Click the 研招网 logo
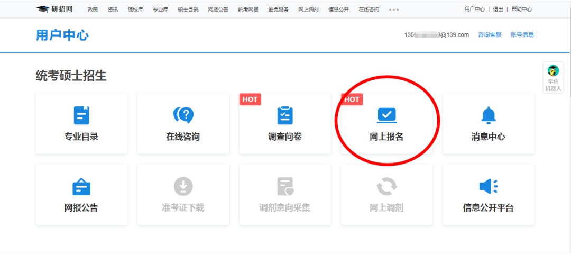This screenshot has height=254, width=571. coord(56,9)
